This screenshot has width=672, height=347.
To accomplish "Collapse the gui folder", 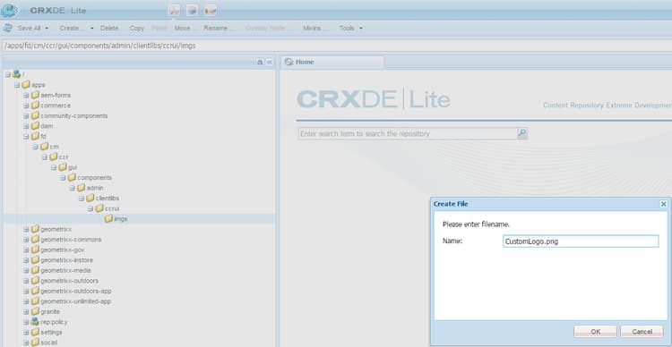I will click(x=54, y=167).
